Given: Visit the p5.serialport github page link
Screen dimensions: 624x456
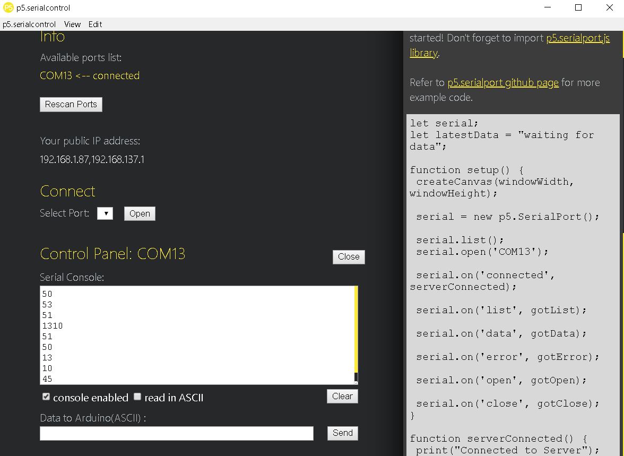Looking at the screenshot, I should click(x=503, y=82).
